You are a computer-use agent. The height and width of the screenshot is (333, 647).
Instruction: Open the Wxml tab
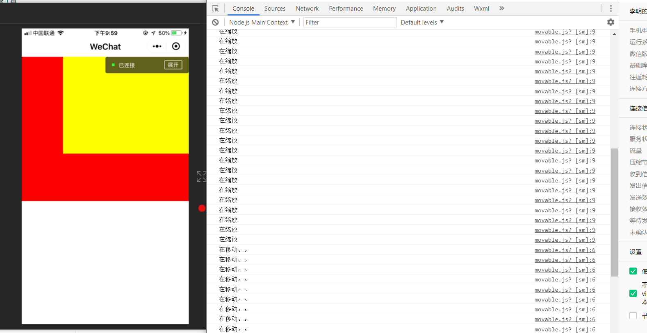[x=481, y=9]
